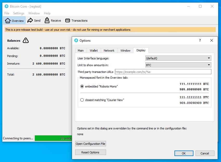Click the Bitcoin logo in the Options dialog title

coord(76,41)
